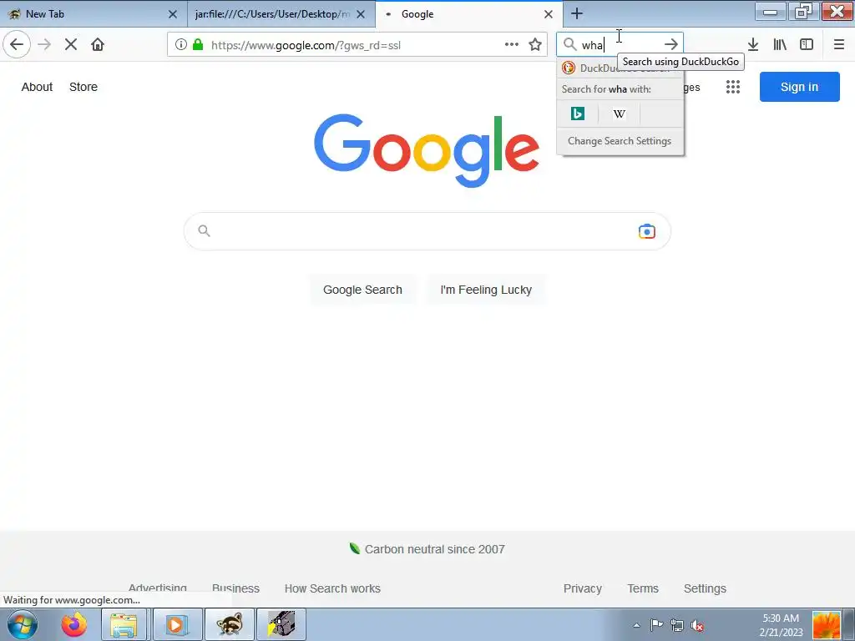This screenshot has height=641, width=855.
Task: Sign in to Google
Action: (799, 87)
